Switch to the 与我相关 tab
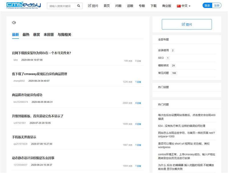 coord(64,35)
